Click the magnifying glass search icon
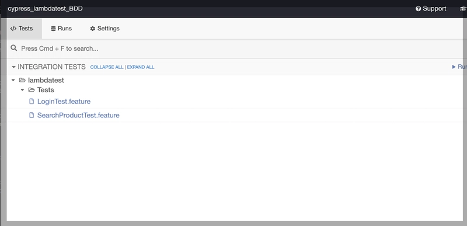467x226 pixels. coord(13,48)
